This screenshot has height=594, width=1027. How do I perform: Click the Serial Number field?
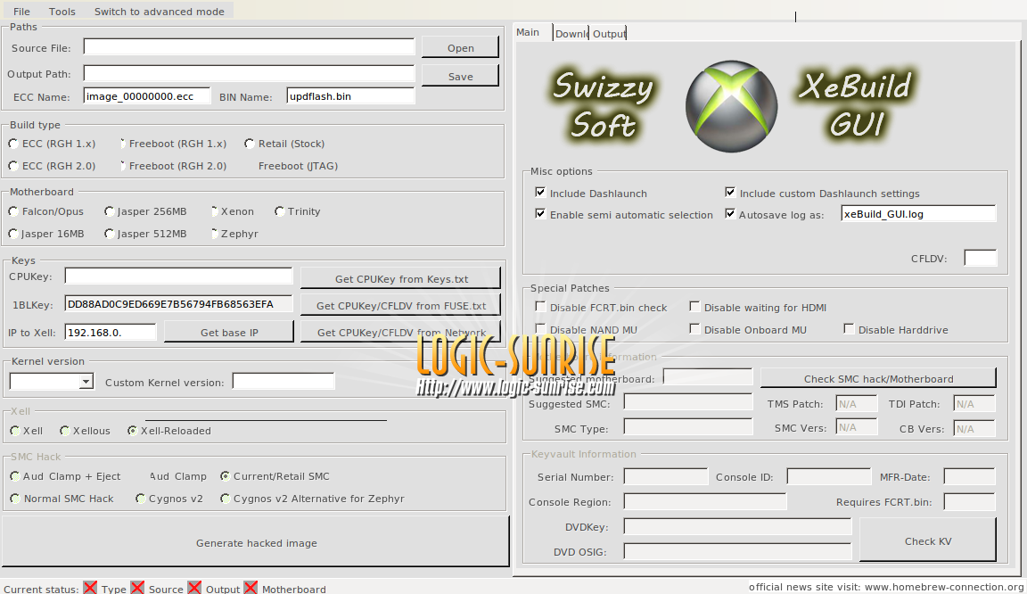(665, 476)
